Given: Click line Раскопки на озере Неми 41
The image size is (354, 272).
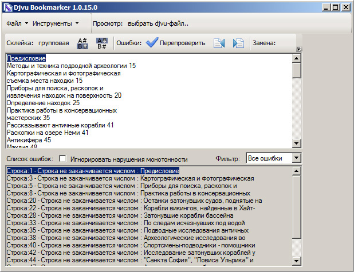Looking at the screenshot, I should (48, 133).
